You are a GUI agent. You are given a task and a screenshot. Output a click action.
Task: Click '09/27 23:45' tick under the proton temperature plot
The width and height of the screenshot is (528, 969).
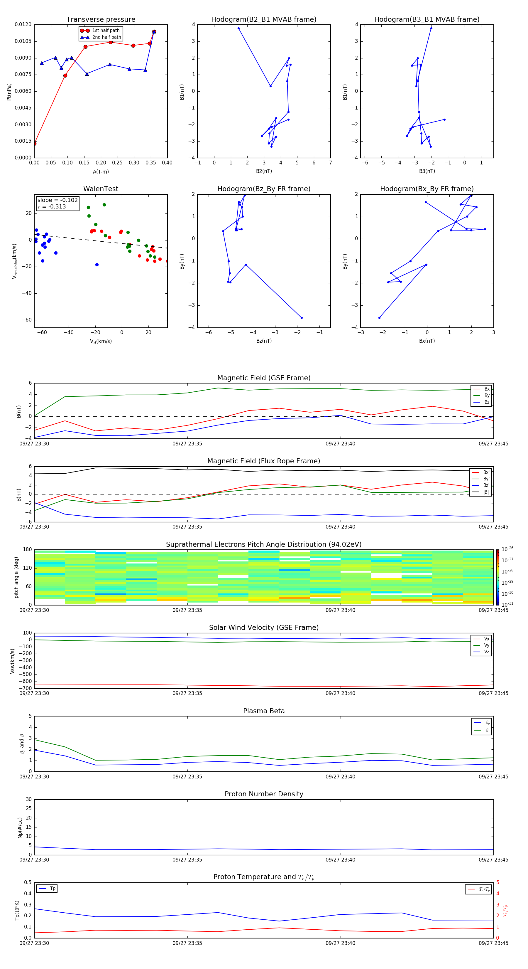(x=493, y=943)
